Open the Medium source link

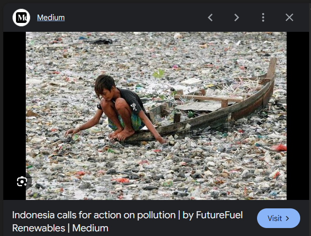tap(51, 18)
